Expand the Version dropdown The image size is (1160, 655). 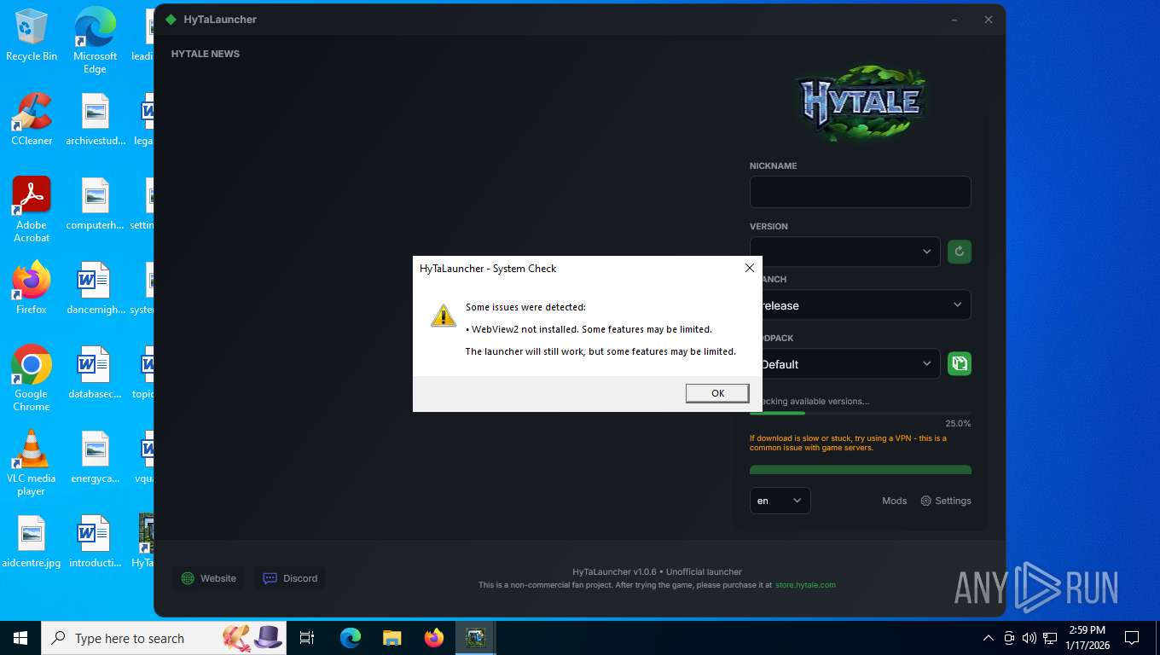[x=844, y=252]
